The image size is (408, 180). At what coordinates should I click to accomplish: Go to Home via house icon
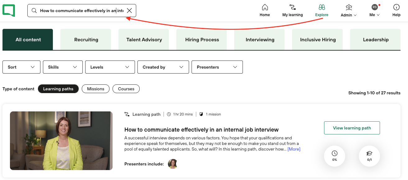(x=265, y=7)
